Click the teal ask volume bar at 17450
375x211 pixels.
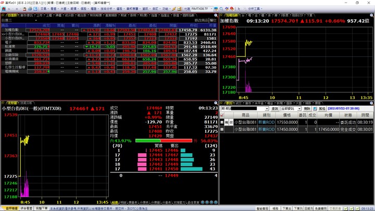point(192,169)
